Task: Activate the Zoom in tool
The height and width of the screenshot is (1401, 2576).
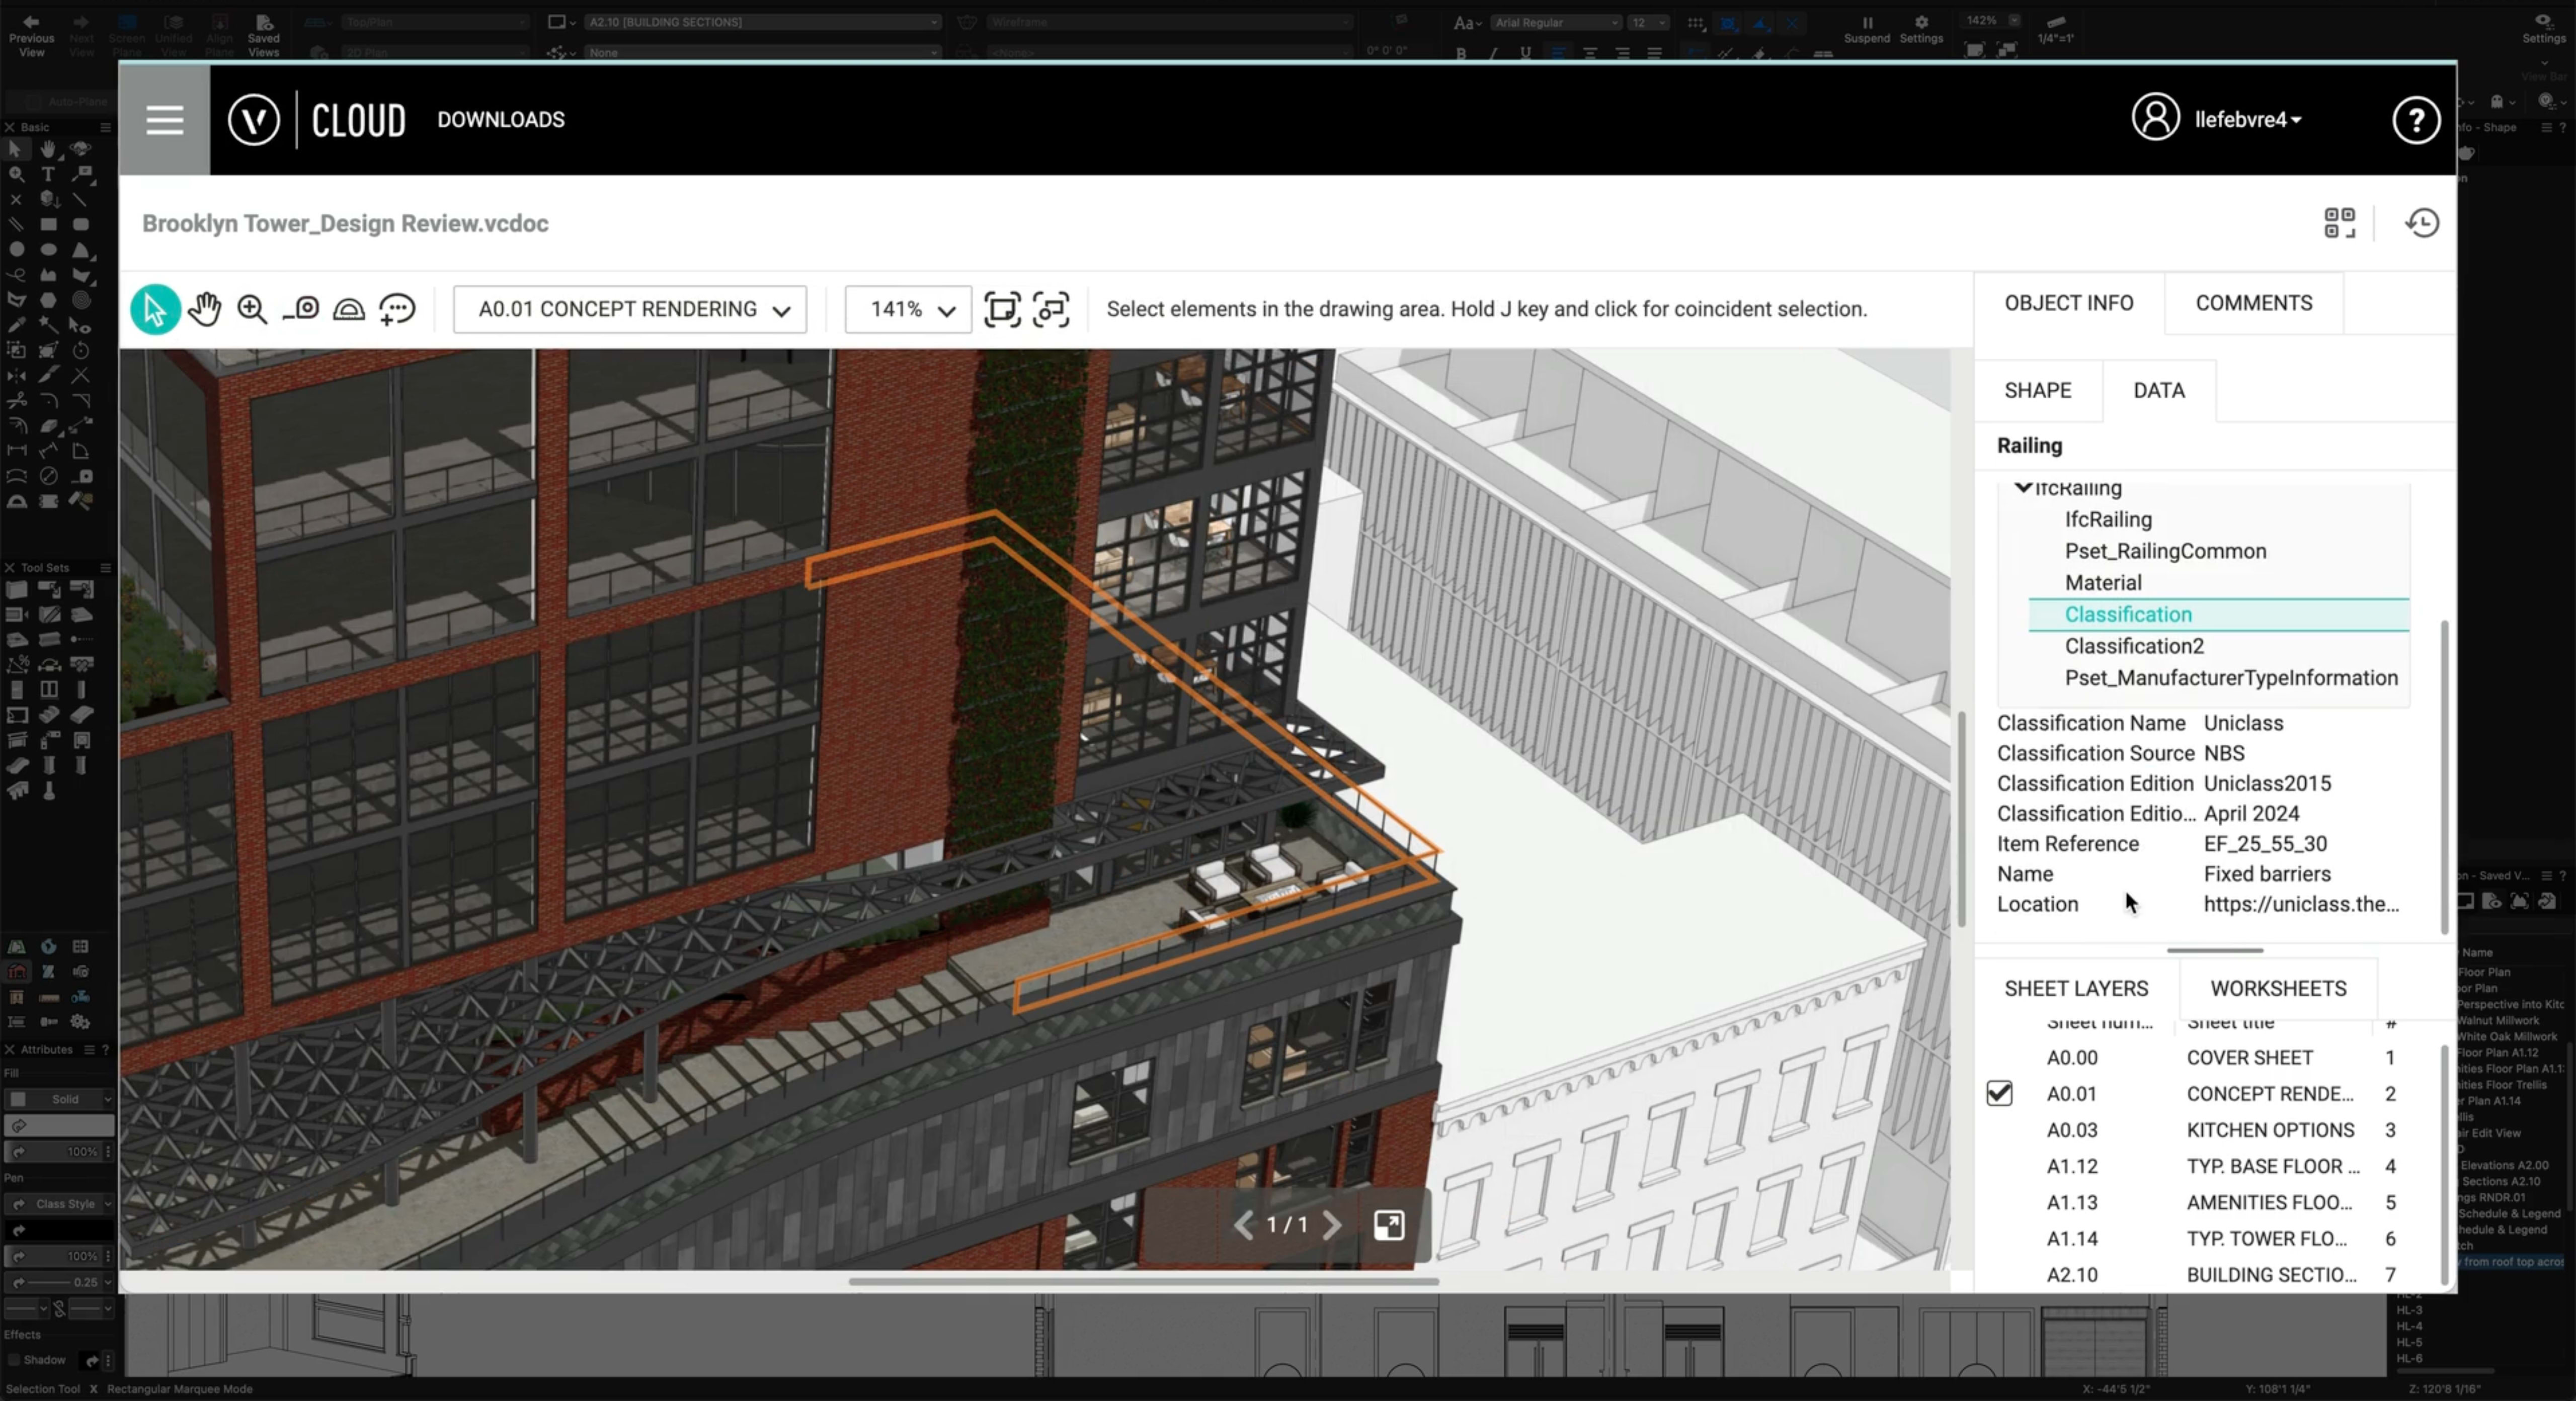Action: click(252, 310)
